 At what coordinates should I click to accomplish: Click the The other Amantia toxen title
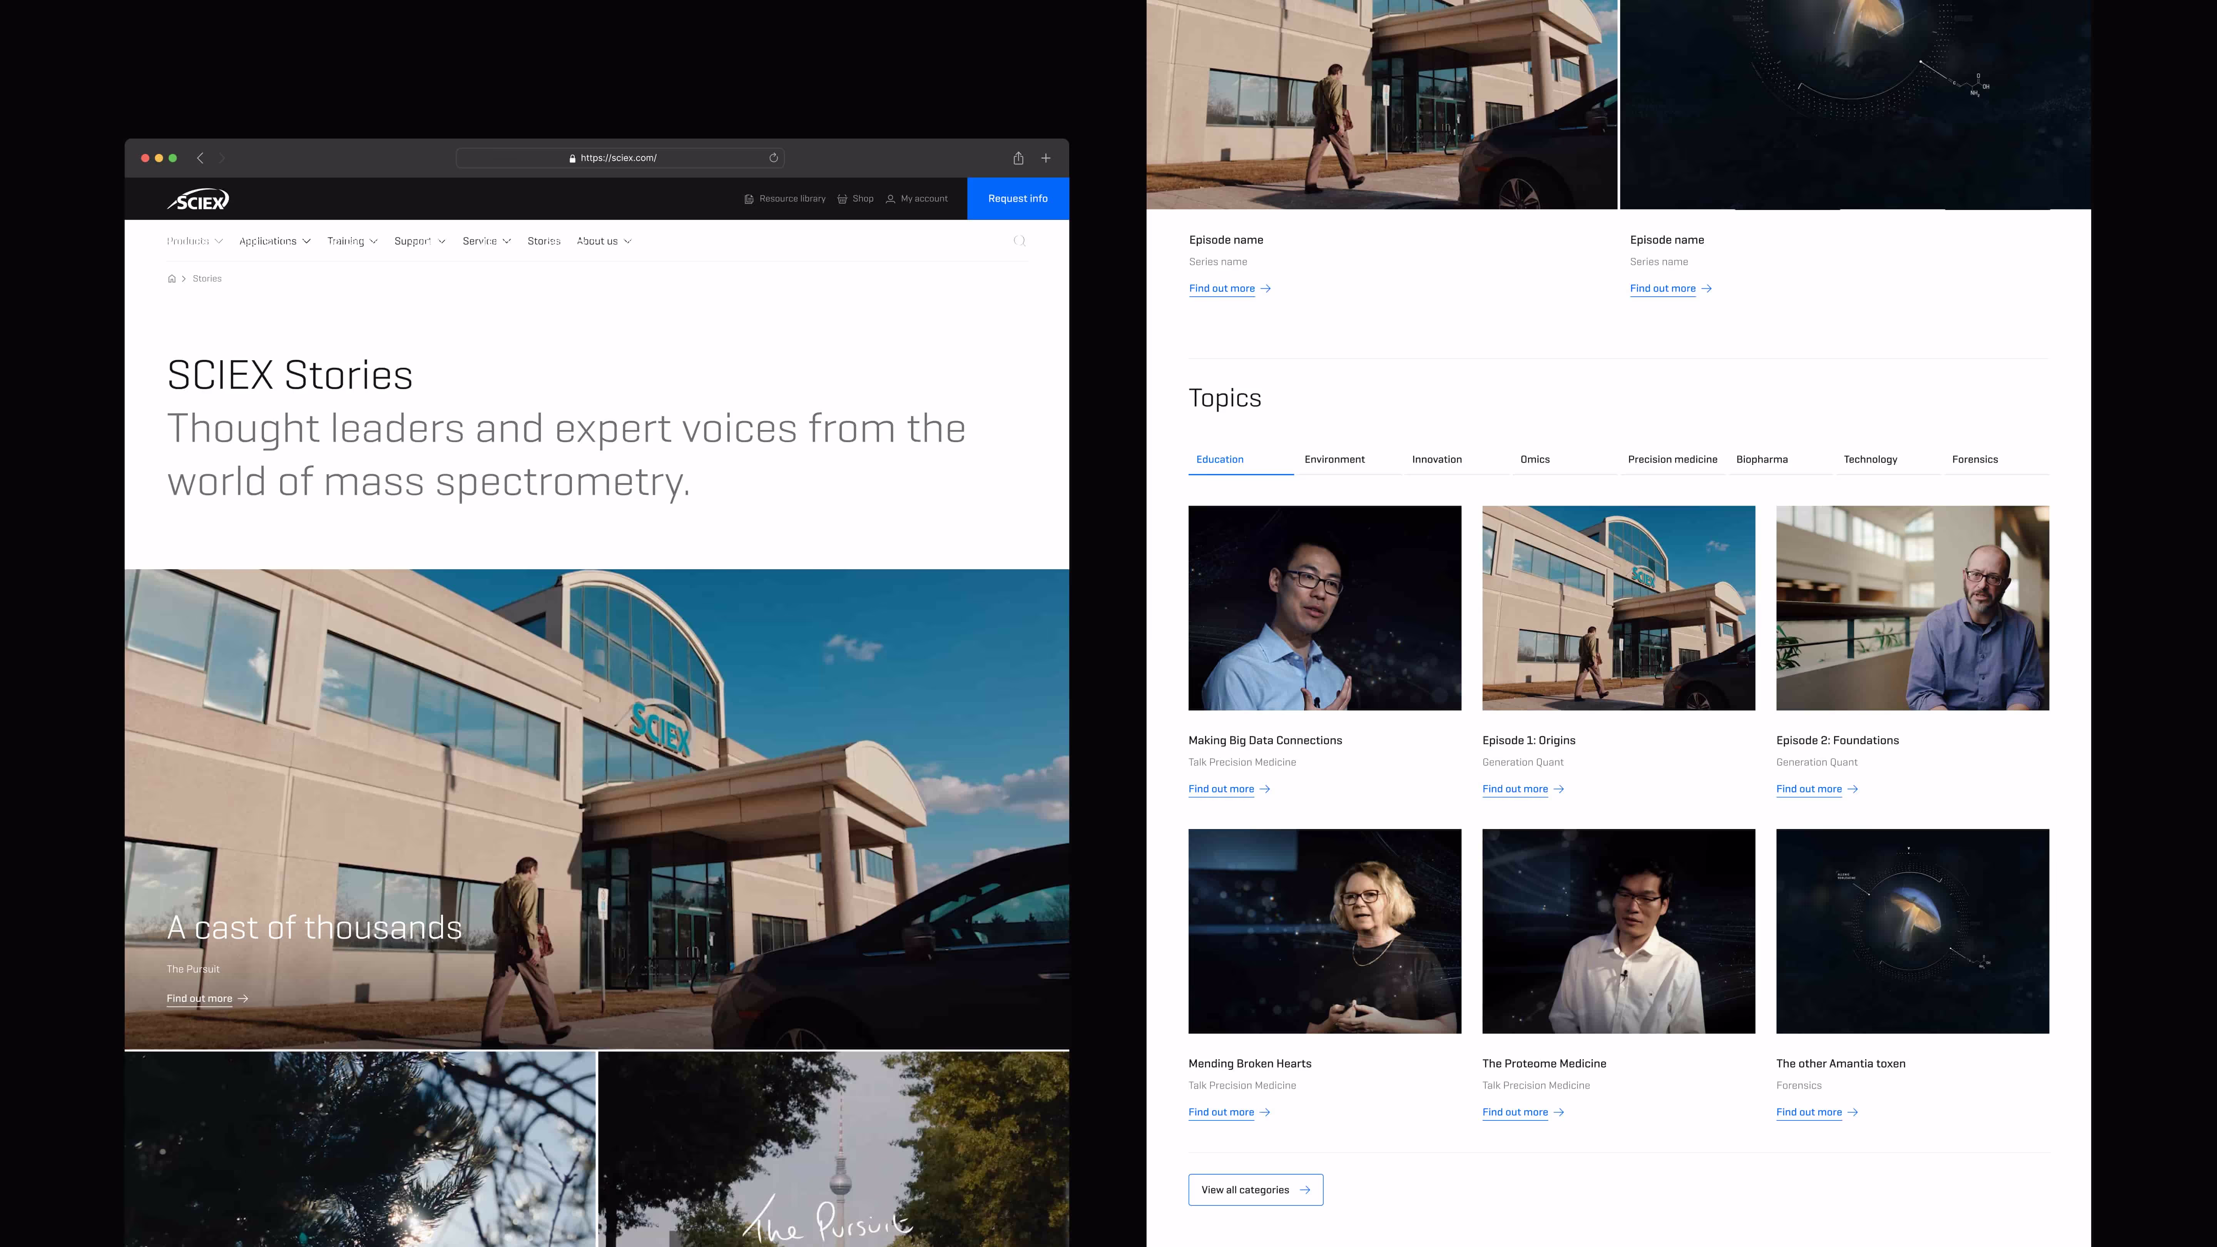pos(1841,1065)
